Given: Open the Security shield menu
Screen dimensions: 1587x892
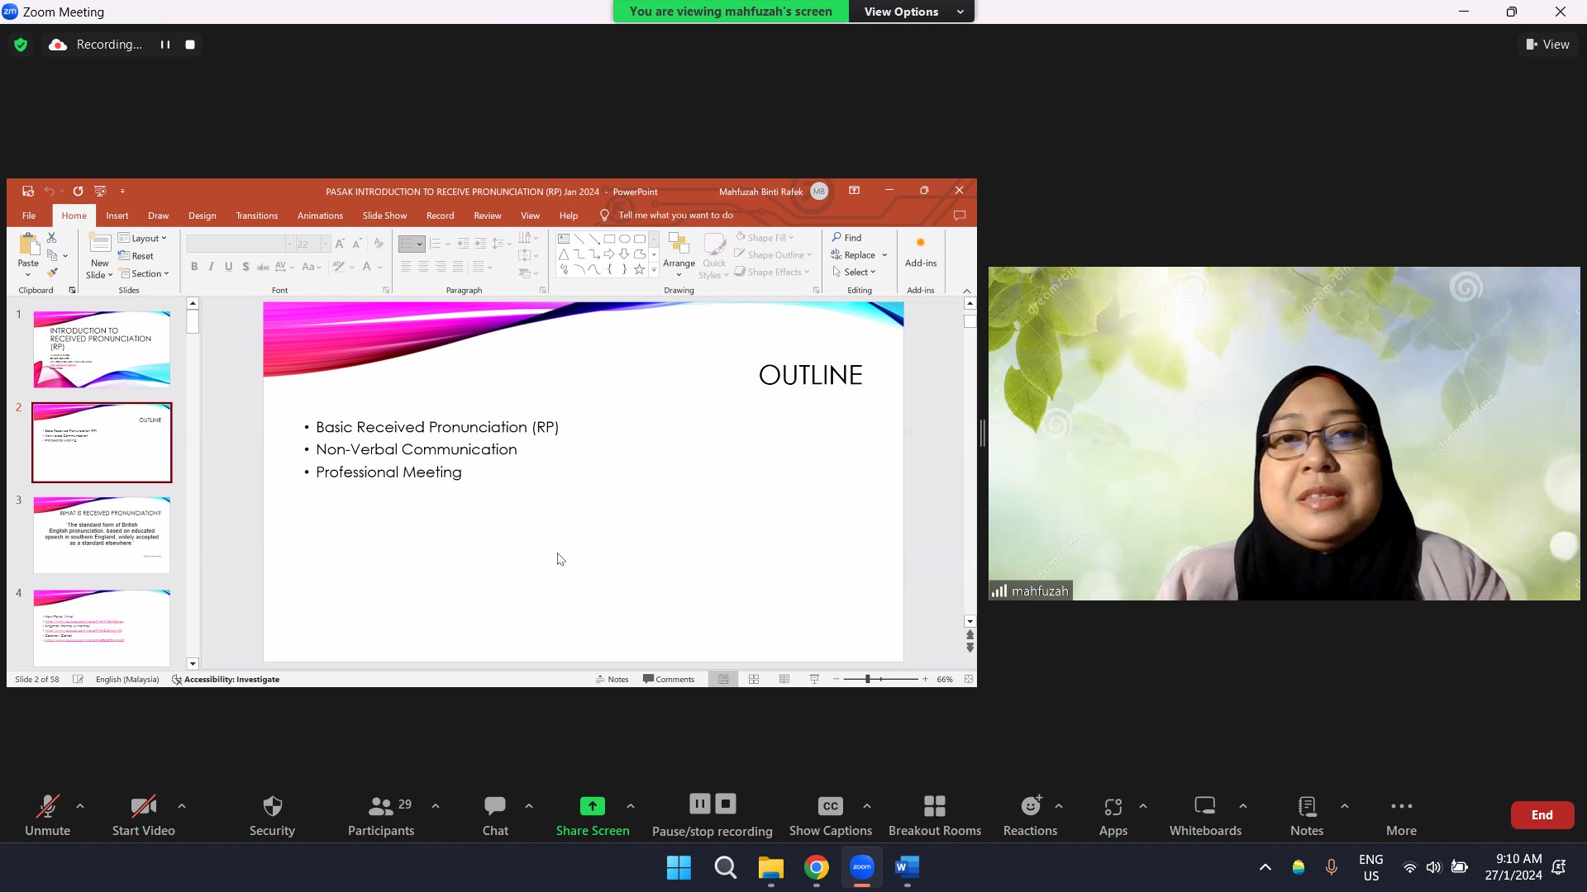Looking at the screenshot, I should point(272,814).
